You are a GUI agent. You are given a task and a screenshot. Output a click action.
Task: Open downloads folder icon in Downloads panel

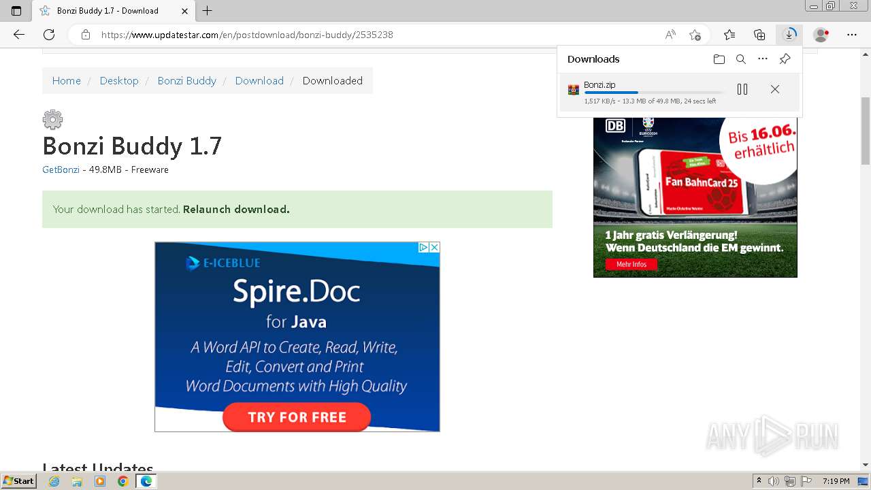(x=719, y=59)
